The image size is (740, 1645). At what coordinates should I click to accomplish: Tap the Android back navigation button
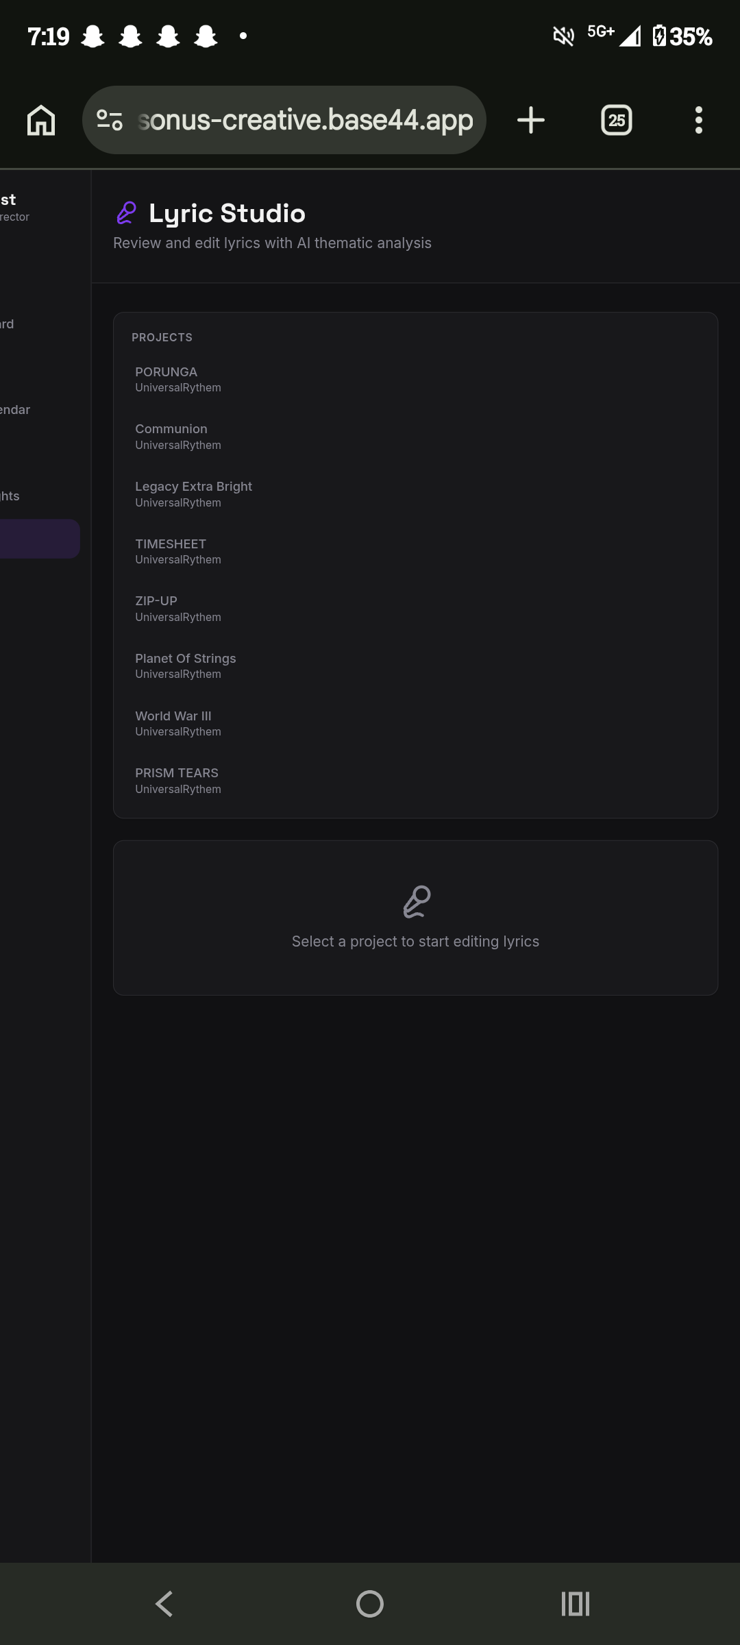164,1604
